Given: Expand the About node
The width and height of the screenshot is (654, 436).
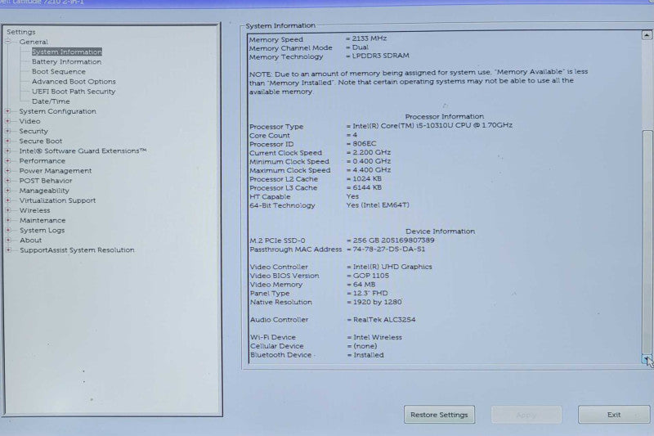Looking at the screenshot, I should click(x=7, y=240).
